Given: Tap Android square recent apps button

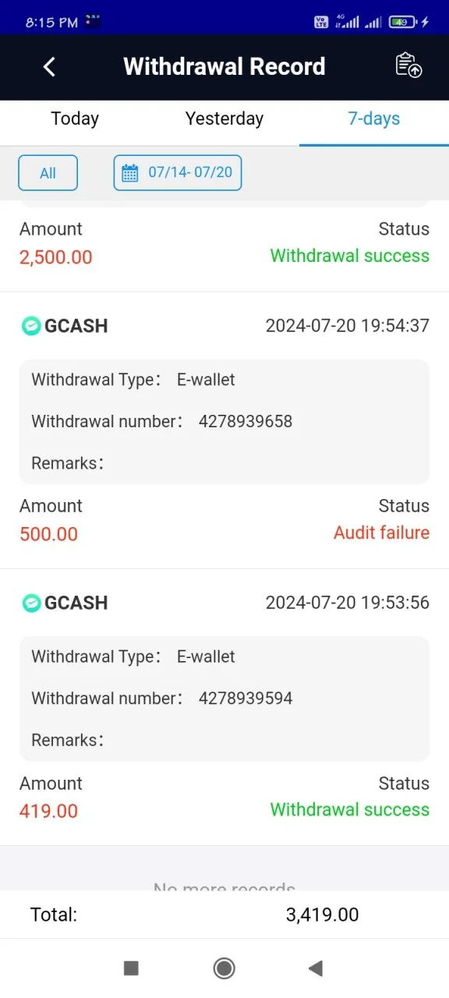Looking at the screenshot, I should click(131, 968).
